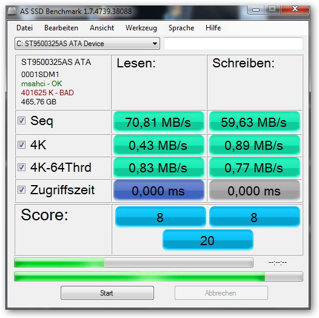The height and width of the screenshot is (318, 319).
Task: Click the Seq read result 70,81 MB/s
Action: (159, 122)
